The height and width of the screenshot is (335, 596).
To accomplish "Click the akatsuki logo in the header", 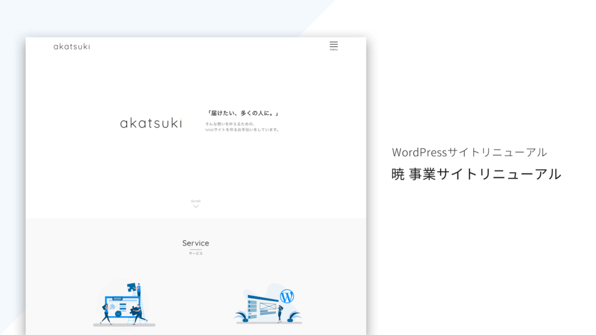I will pyautogui.click(x=72, y=47).
